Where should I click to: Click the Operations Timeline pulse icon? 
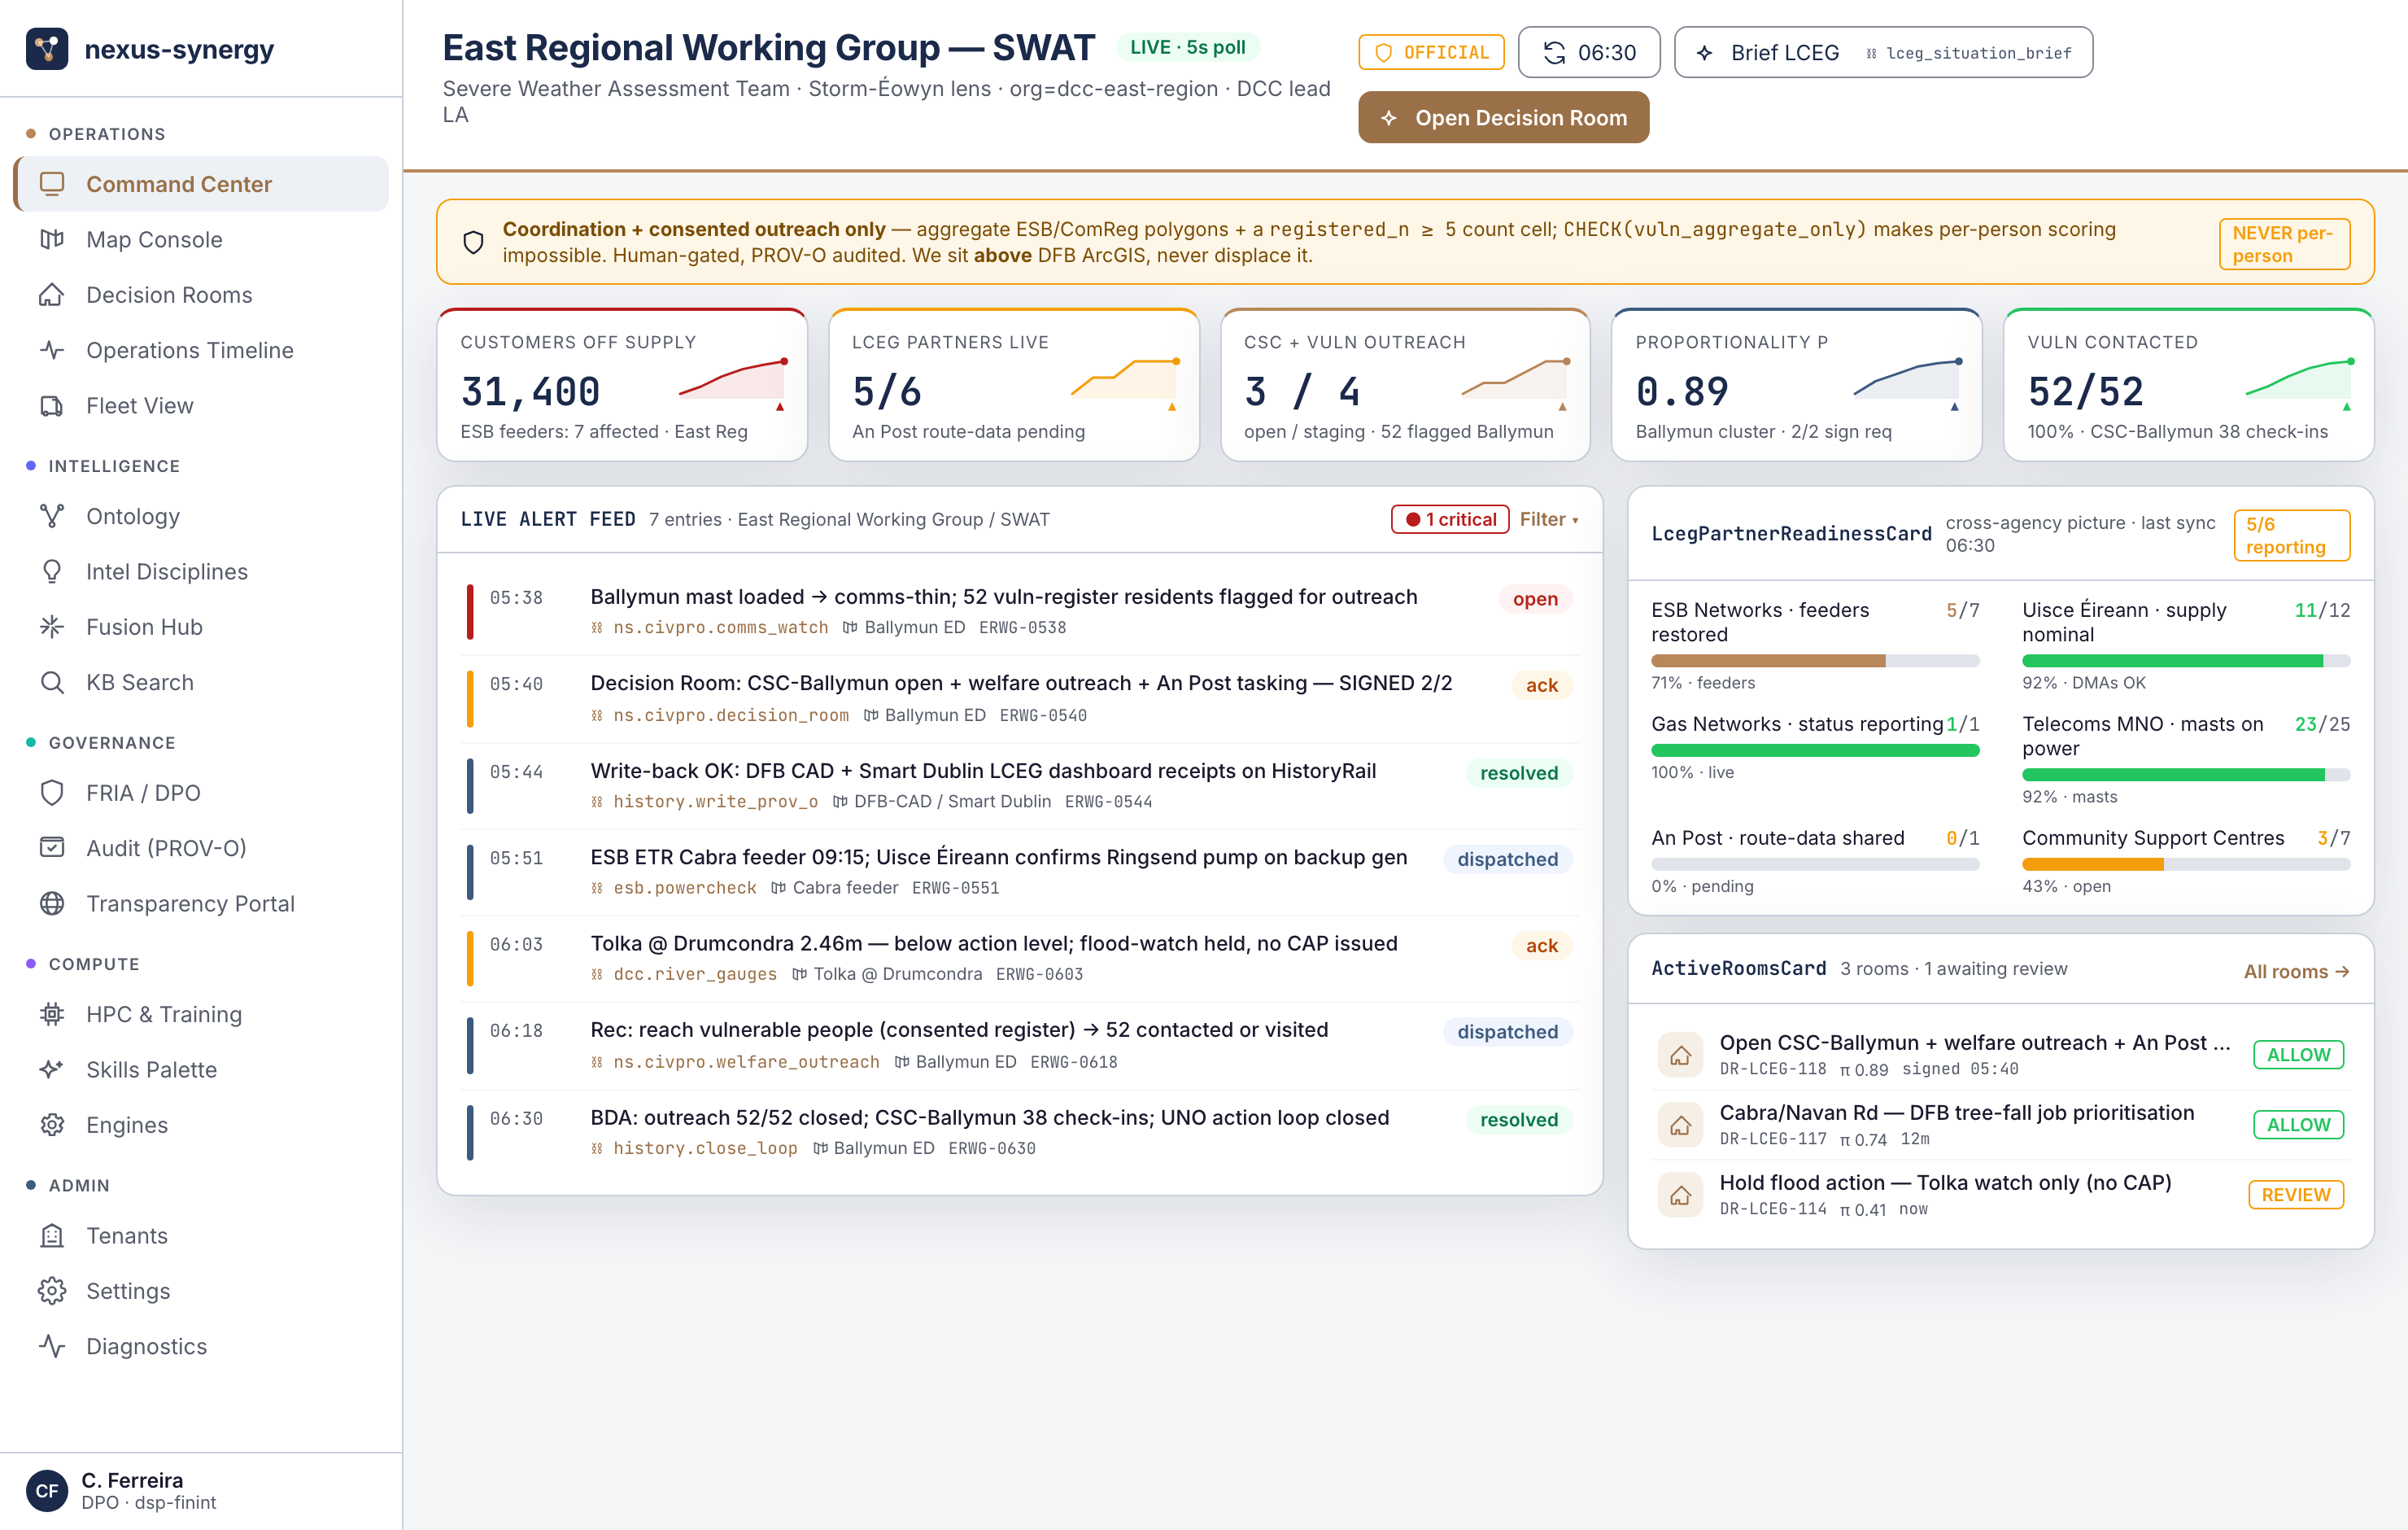coord(52,349)
